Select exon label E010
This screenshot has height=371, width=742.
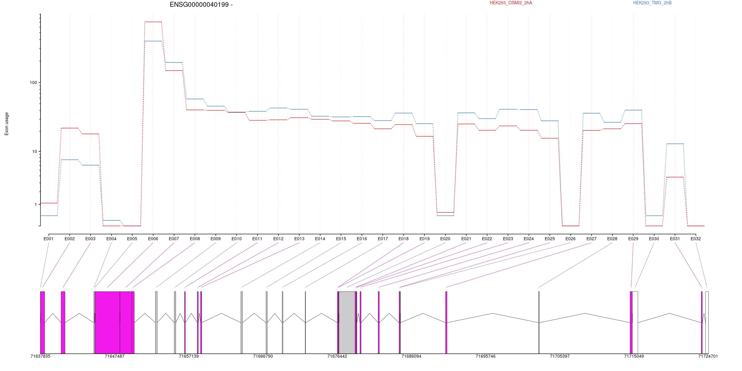237,239
